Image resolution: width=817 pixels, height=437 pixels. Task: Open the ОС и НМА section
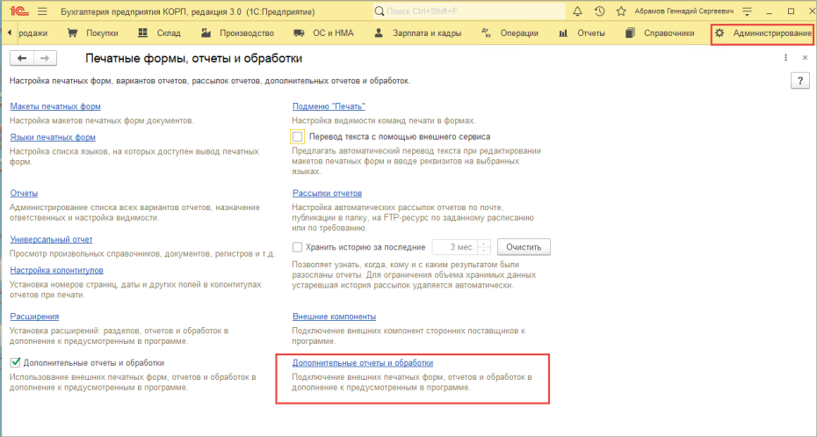[x=333, y=33]
